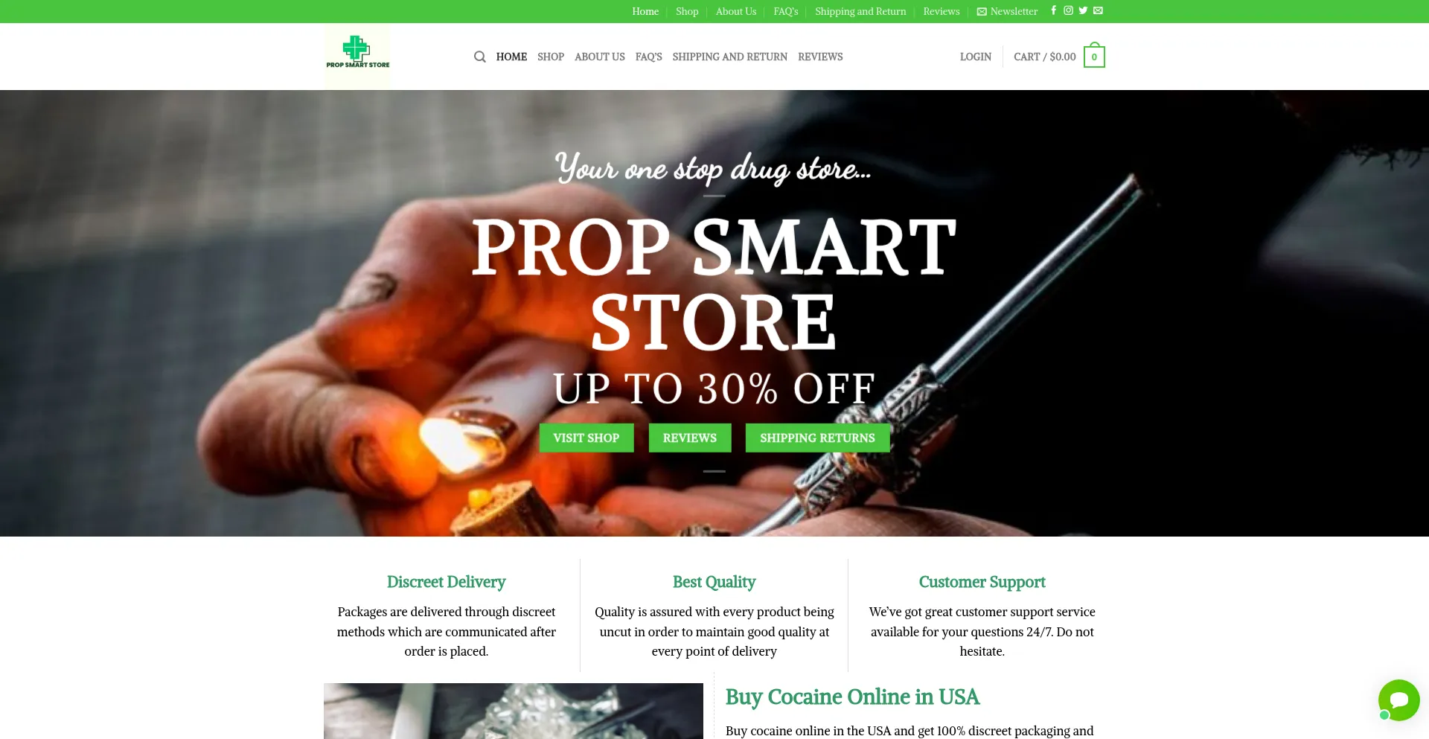Open SHIPPING AND RETURN in main navigation
1429x739 pixels.
click(x=730, y=57)
